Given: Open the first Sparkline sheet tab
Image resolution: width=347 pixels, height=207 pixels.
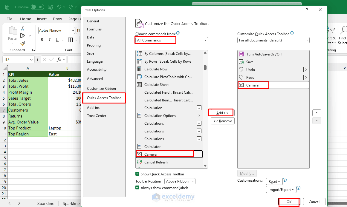Looking at the screenshot, I should (x=46, y=203).
